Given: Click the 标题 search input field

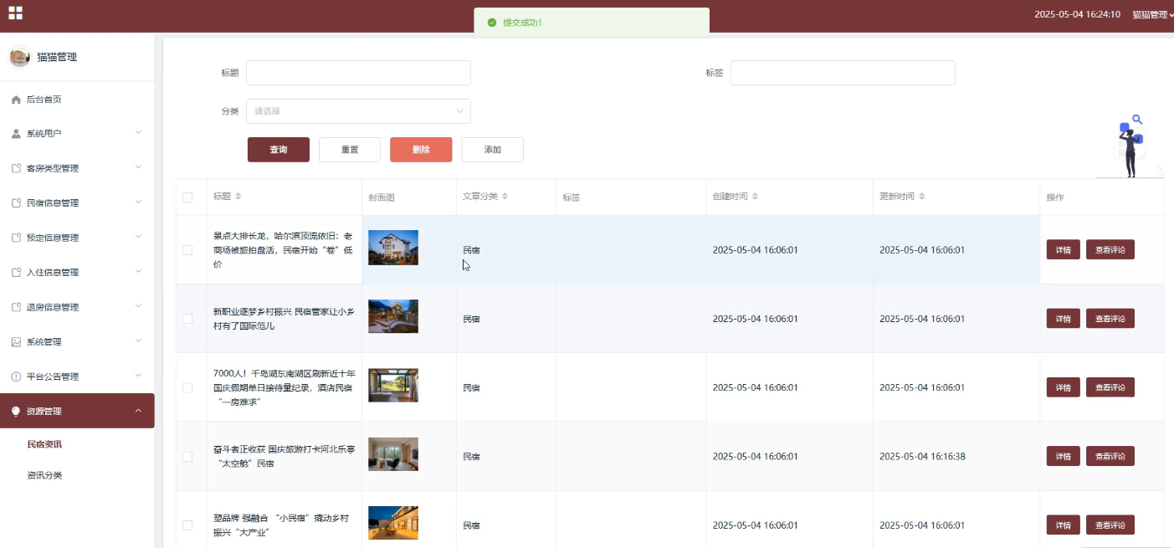Looking at the screenshot, I should (x=358, y=73).
